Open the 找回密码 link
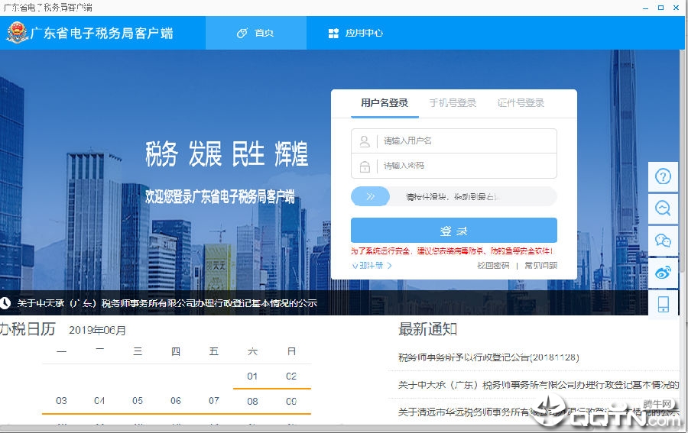The width and height of the screenshot is (688, 433). click(x=493, y=265)
